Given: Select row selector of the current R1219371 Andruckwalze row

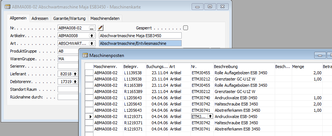Looking at the screenshot, I should 89,117.
